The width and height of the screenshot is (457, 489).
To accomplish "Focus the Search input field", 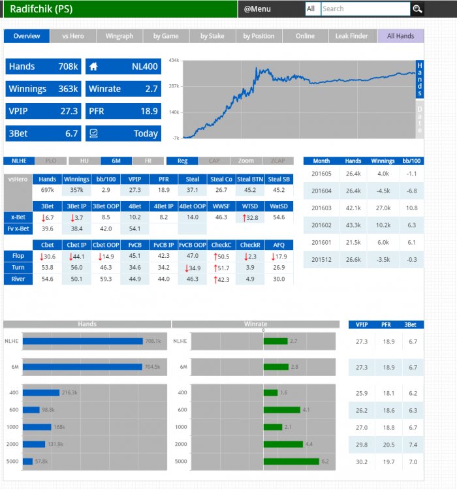I will (366, 8).
